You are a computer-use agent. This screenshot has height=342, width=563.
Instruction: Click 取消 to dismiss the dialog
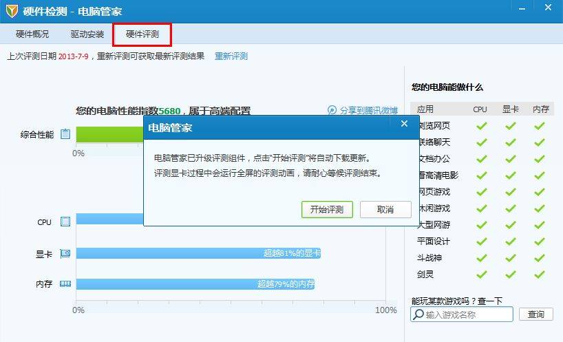pos(385,210)
